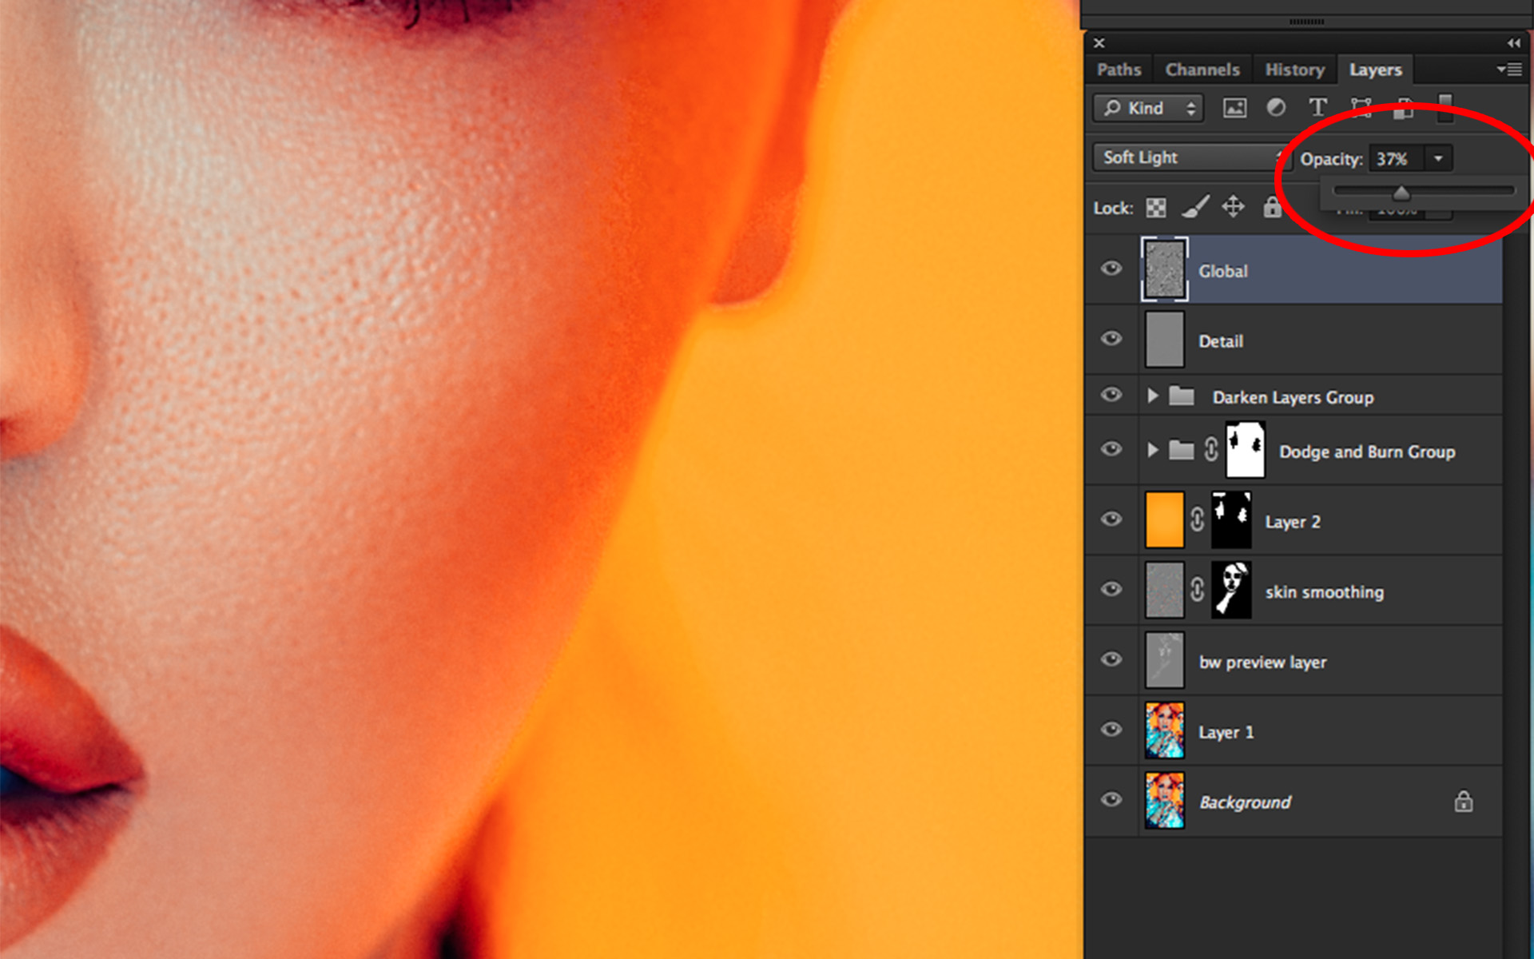Click Darken Layers Group folder icon
Viewport: 1534px width, 959px height.
(x=1182, y=396)
